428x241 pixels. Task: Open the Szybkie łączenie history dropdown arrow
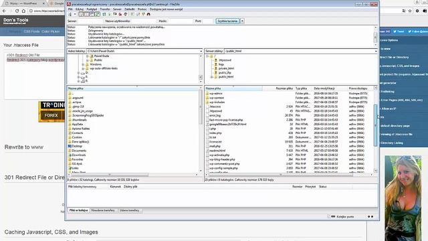point(242,21)
